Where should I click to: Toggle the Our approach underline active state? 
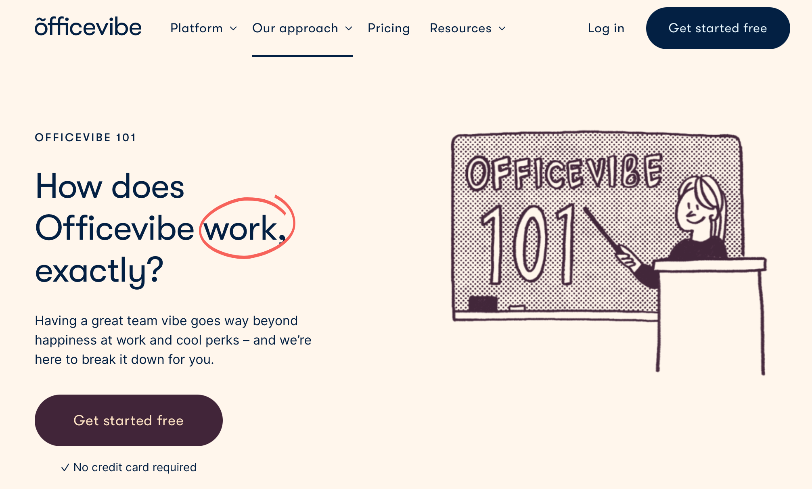pos(302,28)
